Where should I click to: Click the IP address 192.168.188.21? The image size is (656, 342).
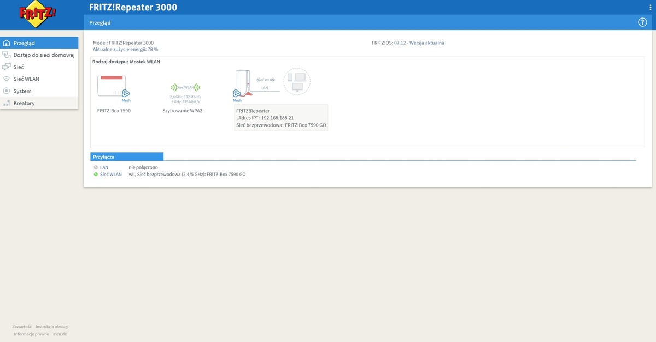point(277,118)
